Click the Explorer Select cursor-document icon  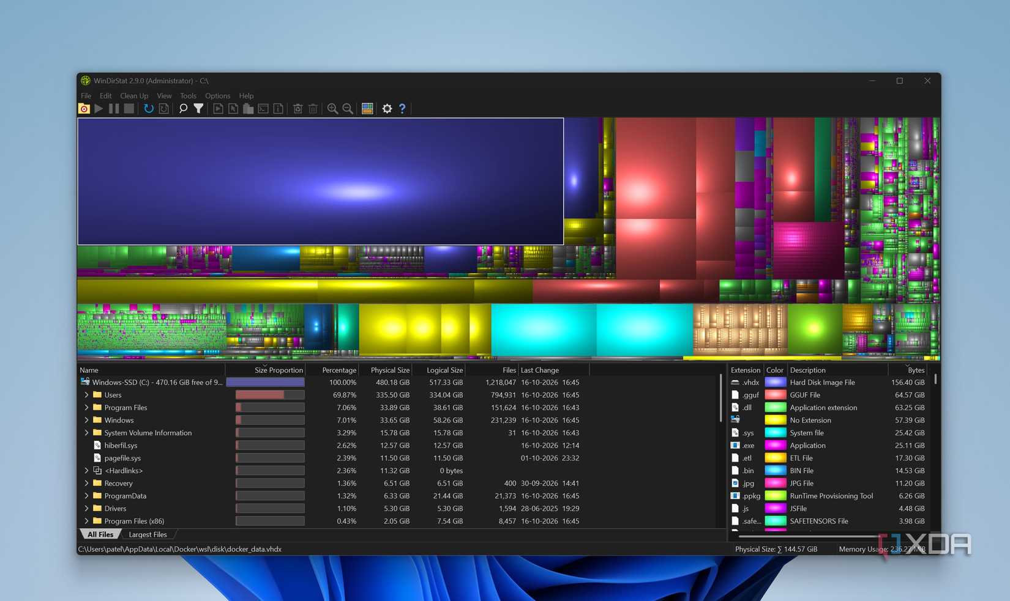(x=233, y=109)
